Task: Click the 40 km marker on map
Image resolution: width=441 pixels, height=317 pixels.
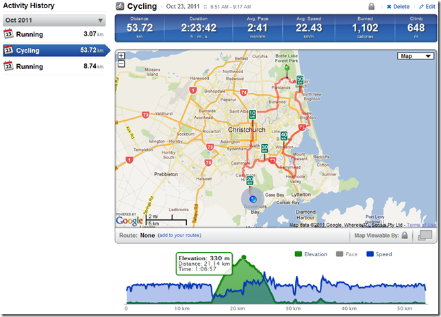Action: [x=284, y=136]
